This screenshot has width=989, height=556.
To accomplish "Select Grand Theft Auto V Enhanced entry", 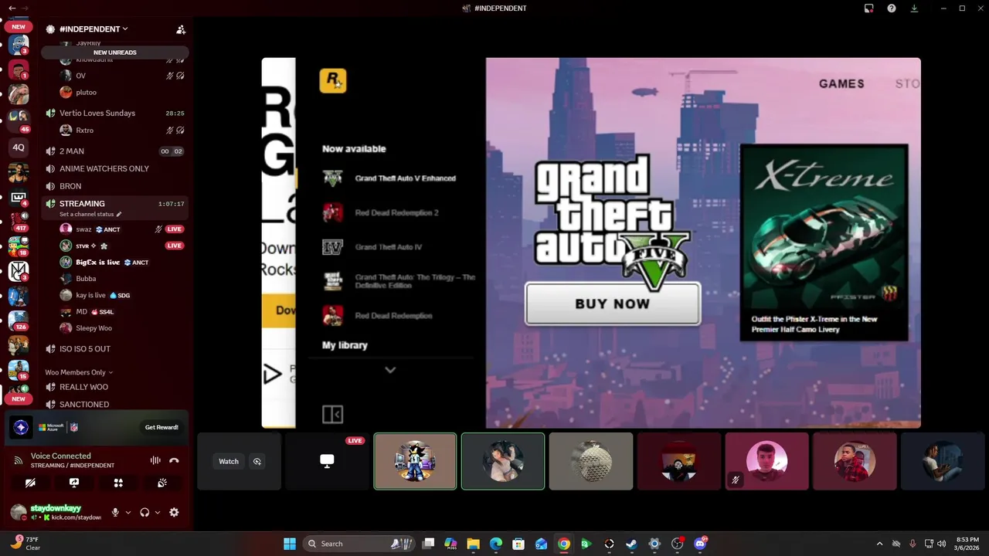I will [x=390, y=178].
